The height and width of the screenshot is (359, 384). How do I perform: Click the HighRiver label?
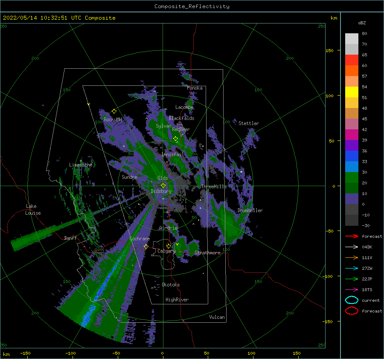coord(177,300)
